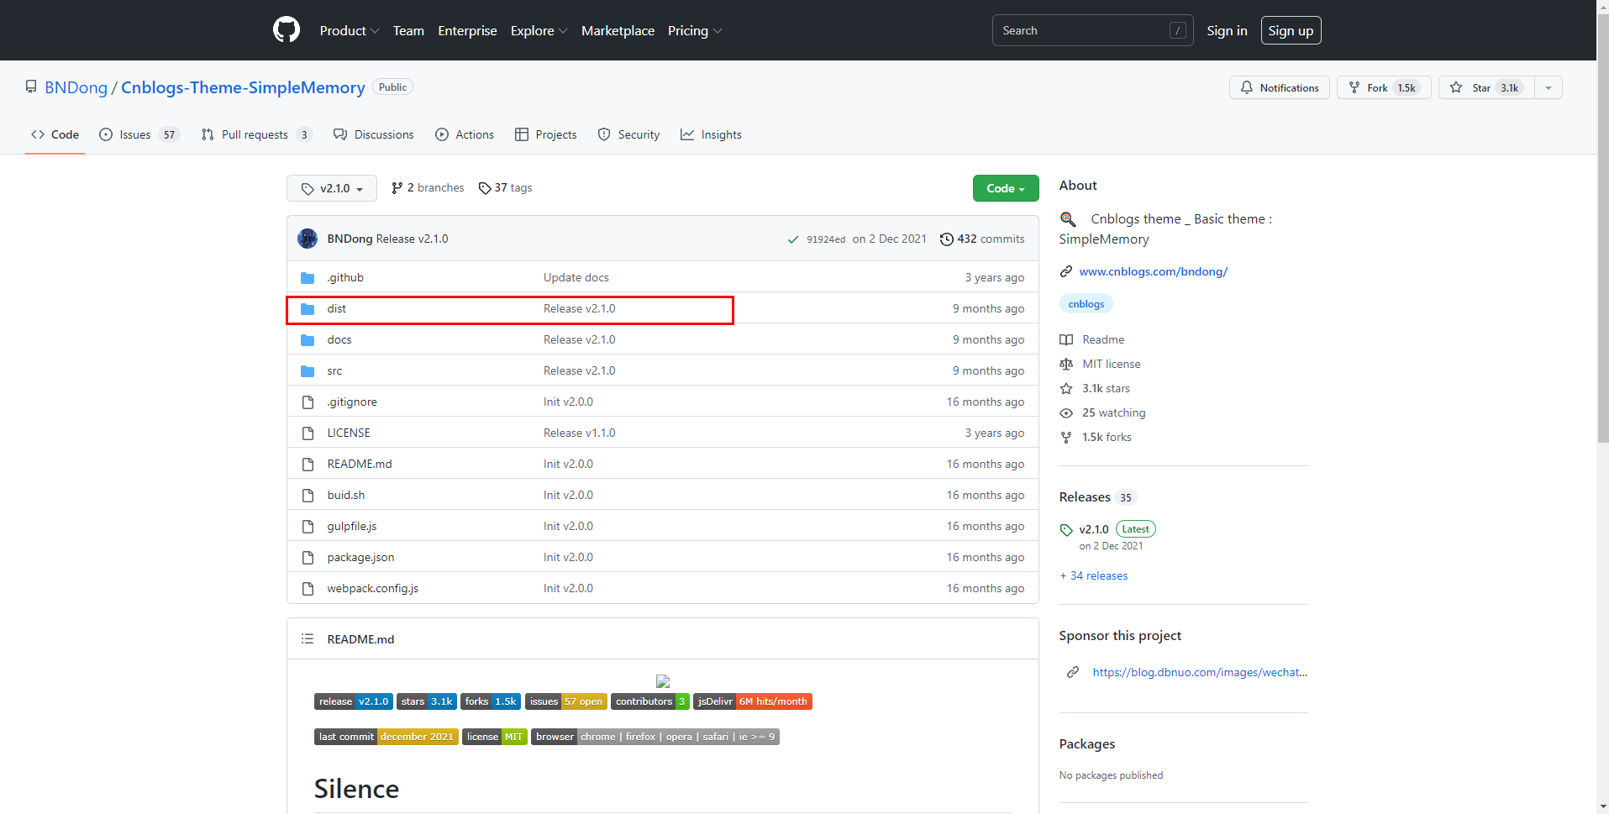The height and width of the screenshot is (814, 1609).
Task: Open the BNDong owner link
Action: click(76, 87)
